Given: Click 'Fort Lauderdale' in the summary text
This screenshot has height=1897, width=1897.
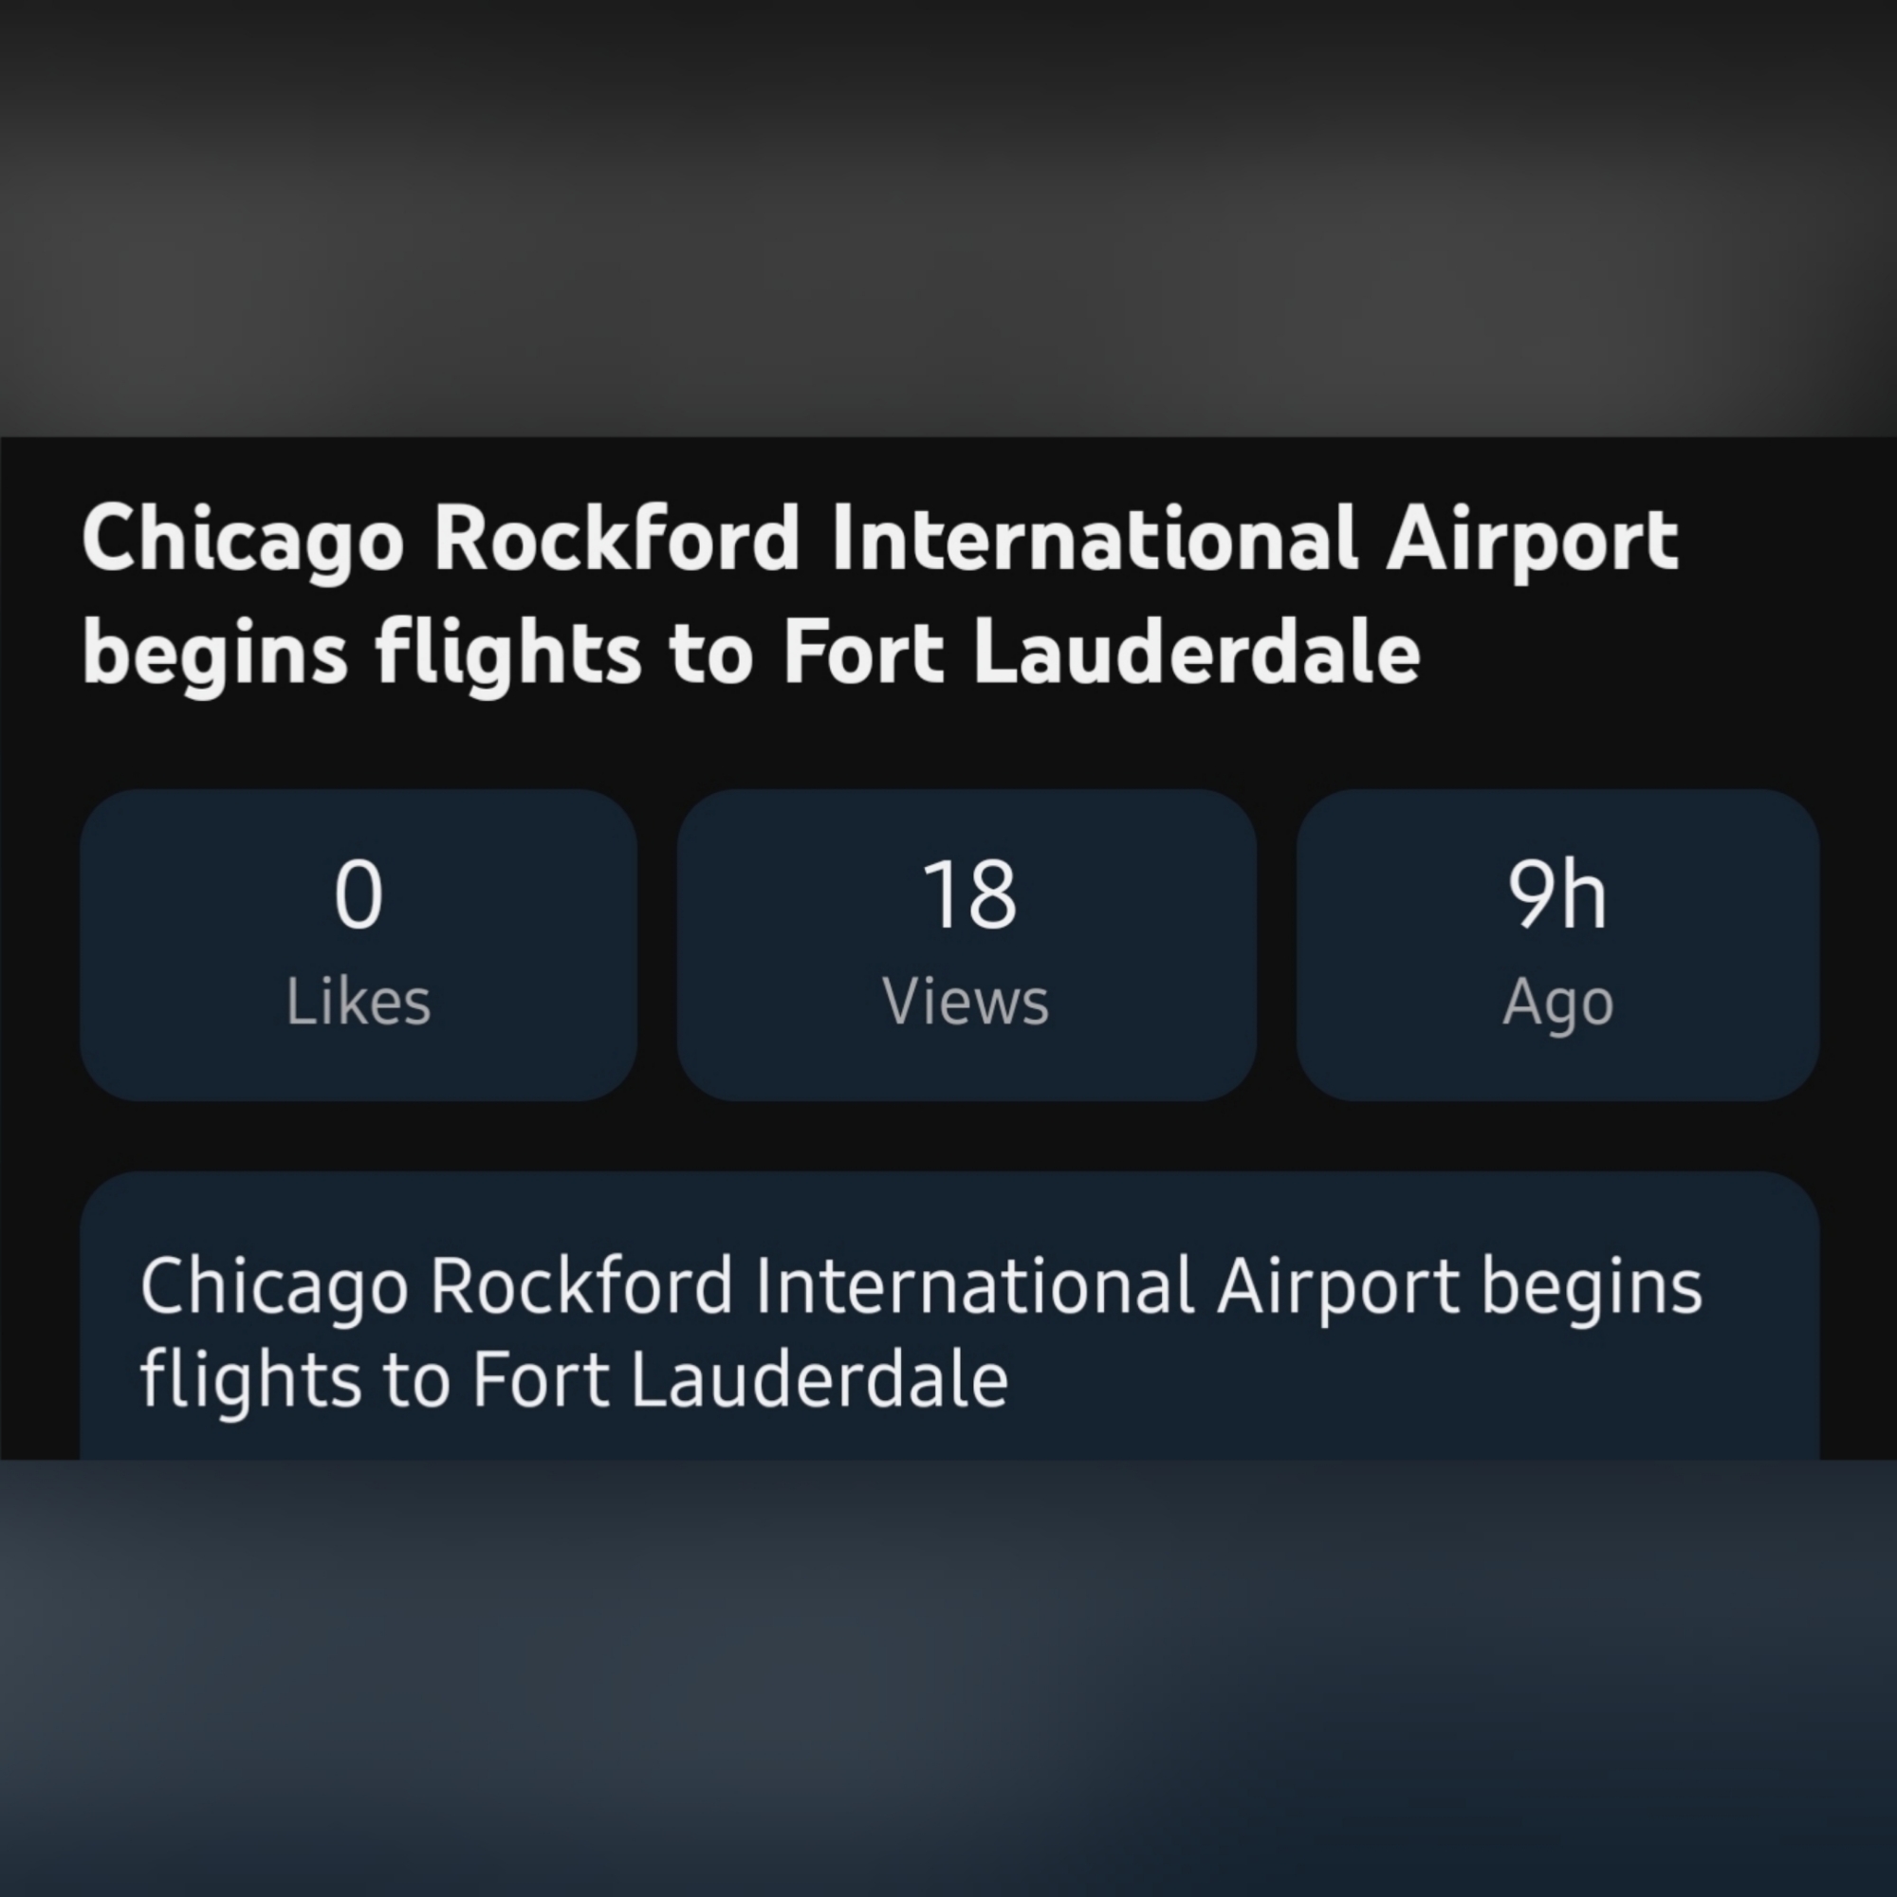Looking at the screenshot, I should (741, 1379).
